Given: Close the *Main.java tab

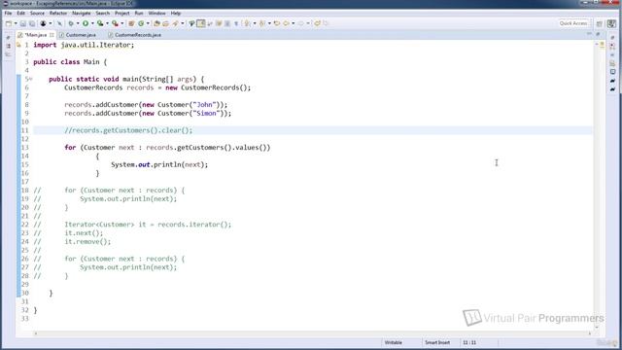Looking at the screenshot, I should pyautogui.click(x=52, y=35).
